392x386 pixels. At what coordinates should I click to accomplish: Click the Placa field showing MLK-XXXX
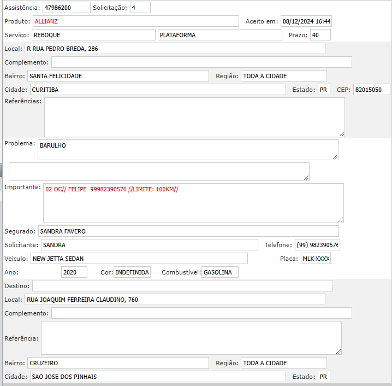[316, 259]
